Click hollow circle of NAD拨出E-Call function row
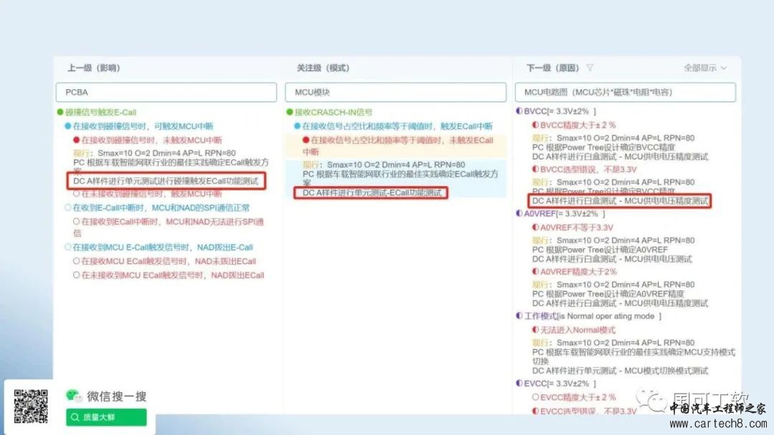Image resolution: width=774 pixels, height=435 pixels. pyautogui.click(x=67, y=248)
